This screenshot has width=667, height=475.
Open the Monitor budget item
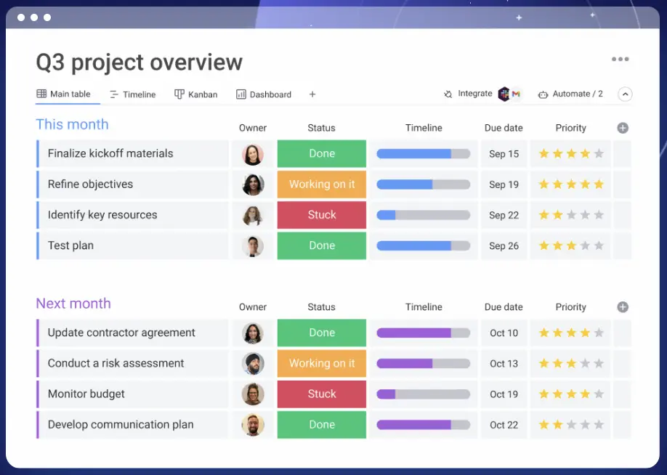pos(133,394)
